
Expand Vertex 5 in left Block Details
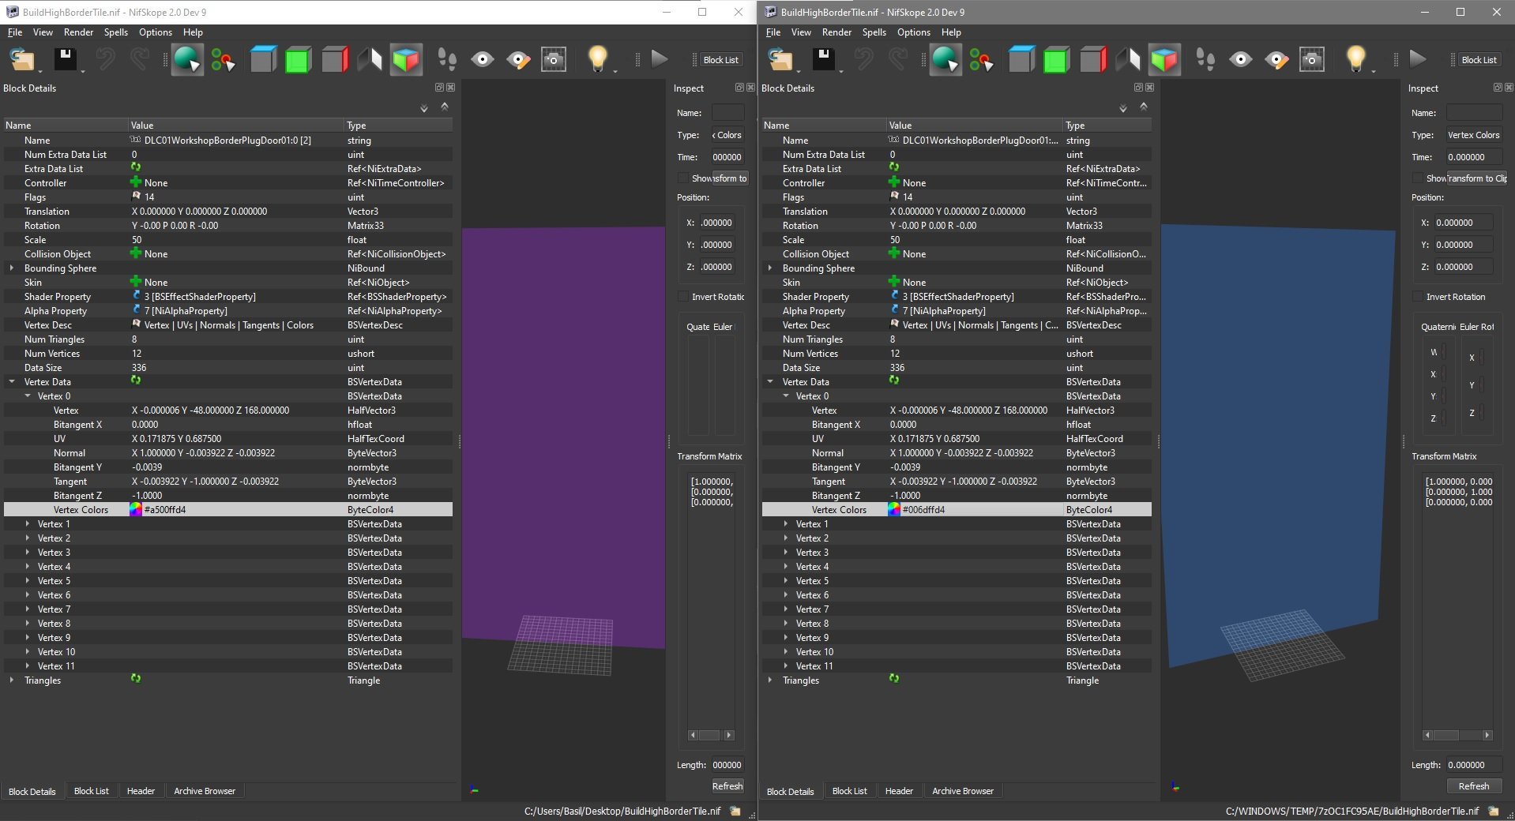tap(28, 581)
